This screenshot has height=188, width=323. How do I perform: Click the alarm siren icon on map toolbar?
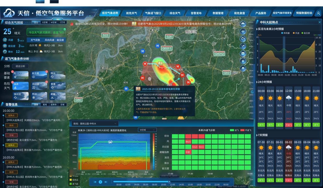click(x=243, y=61)
